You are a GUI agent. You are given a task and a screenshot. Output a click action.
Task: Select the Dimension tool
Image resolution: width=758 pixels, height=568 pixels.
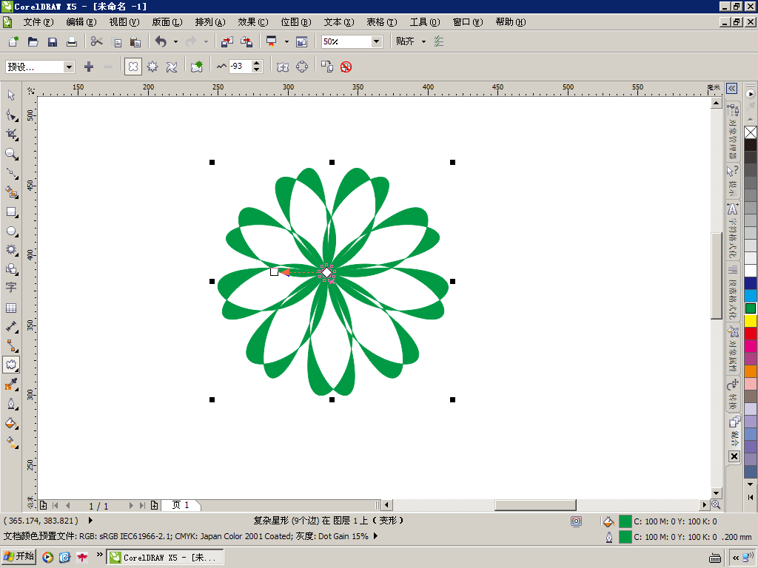point(11,326)
